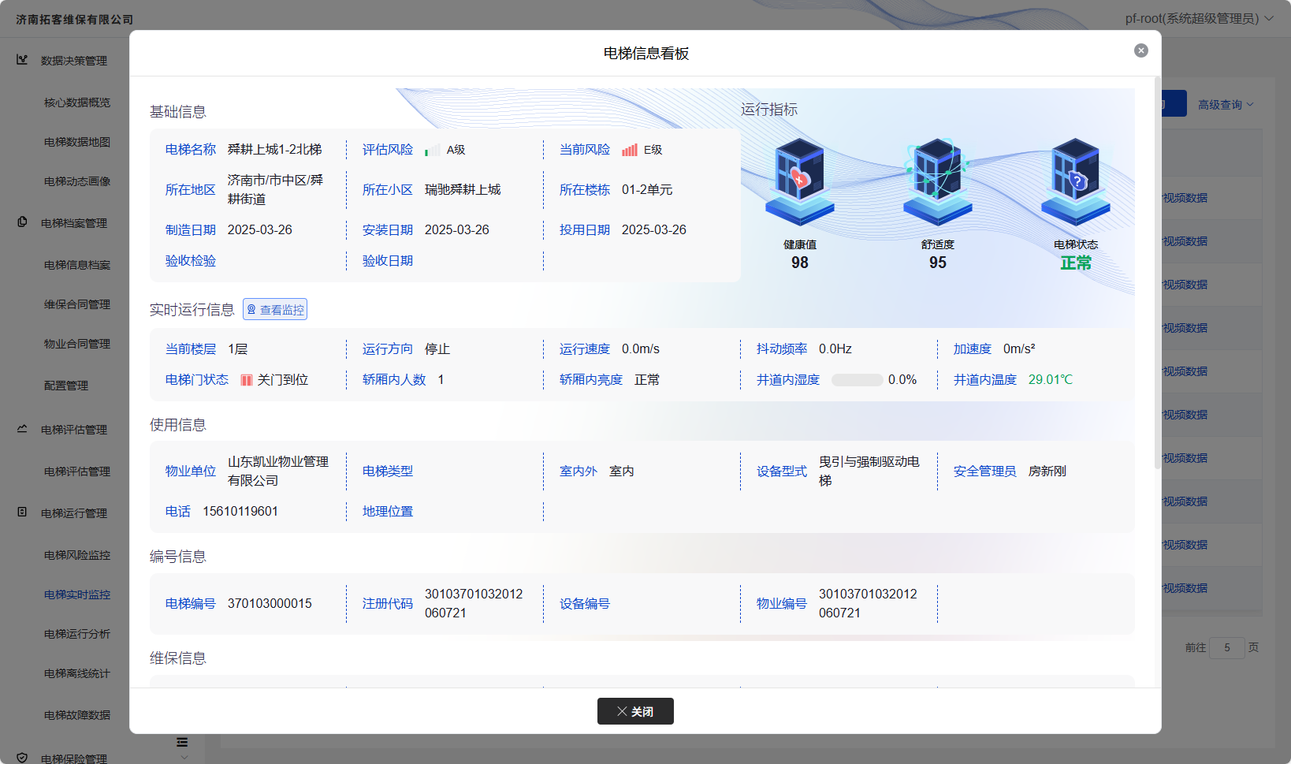Open 电梯信息档案 menu item

click(77, 265)
